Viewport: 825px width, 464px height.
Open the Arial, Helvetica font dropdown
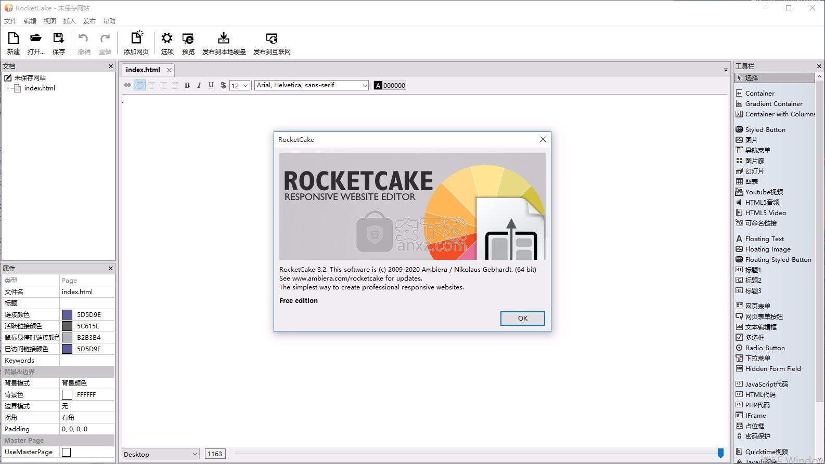[312, 85]
